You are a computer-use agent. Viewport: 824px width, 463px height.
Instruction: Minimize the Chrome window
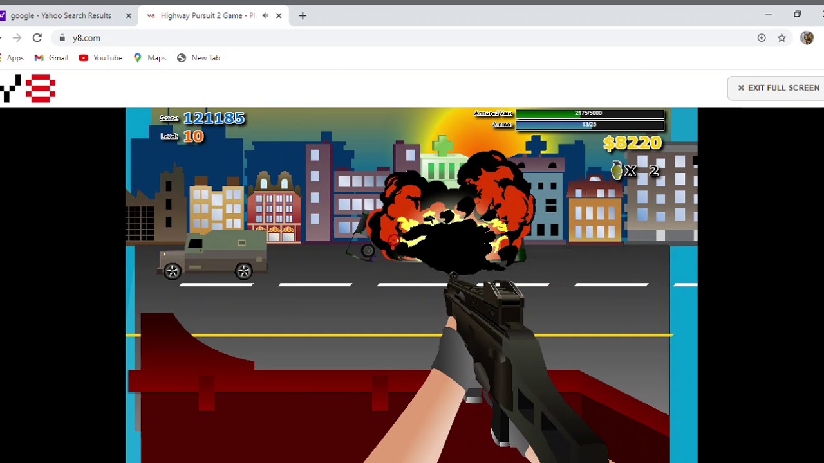click(x=768, y=14)
